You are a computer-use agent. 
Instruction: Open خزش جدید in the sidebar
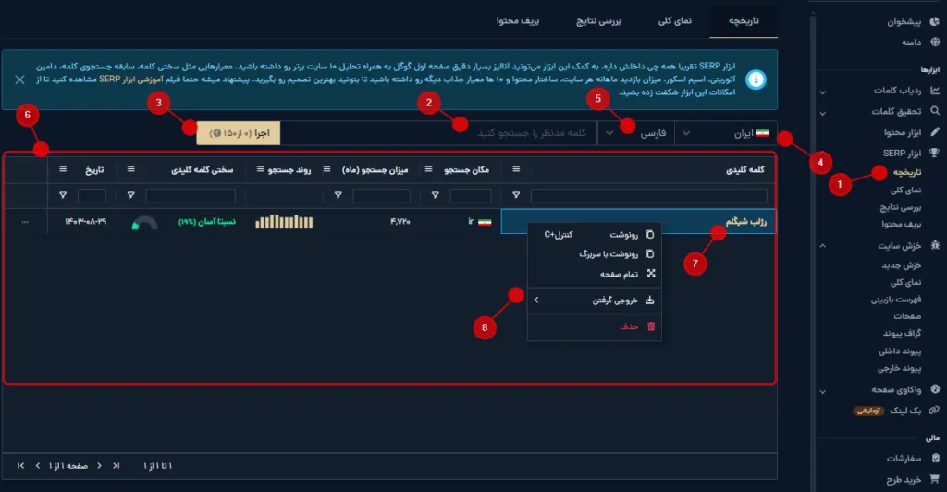click(x=901, y=265)
